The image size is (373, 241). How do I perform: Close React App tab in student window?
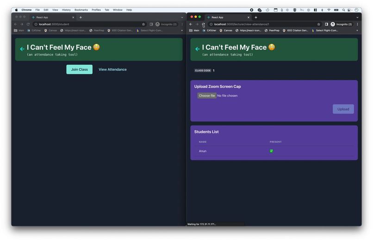[73, 18]
